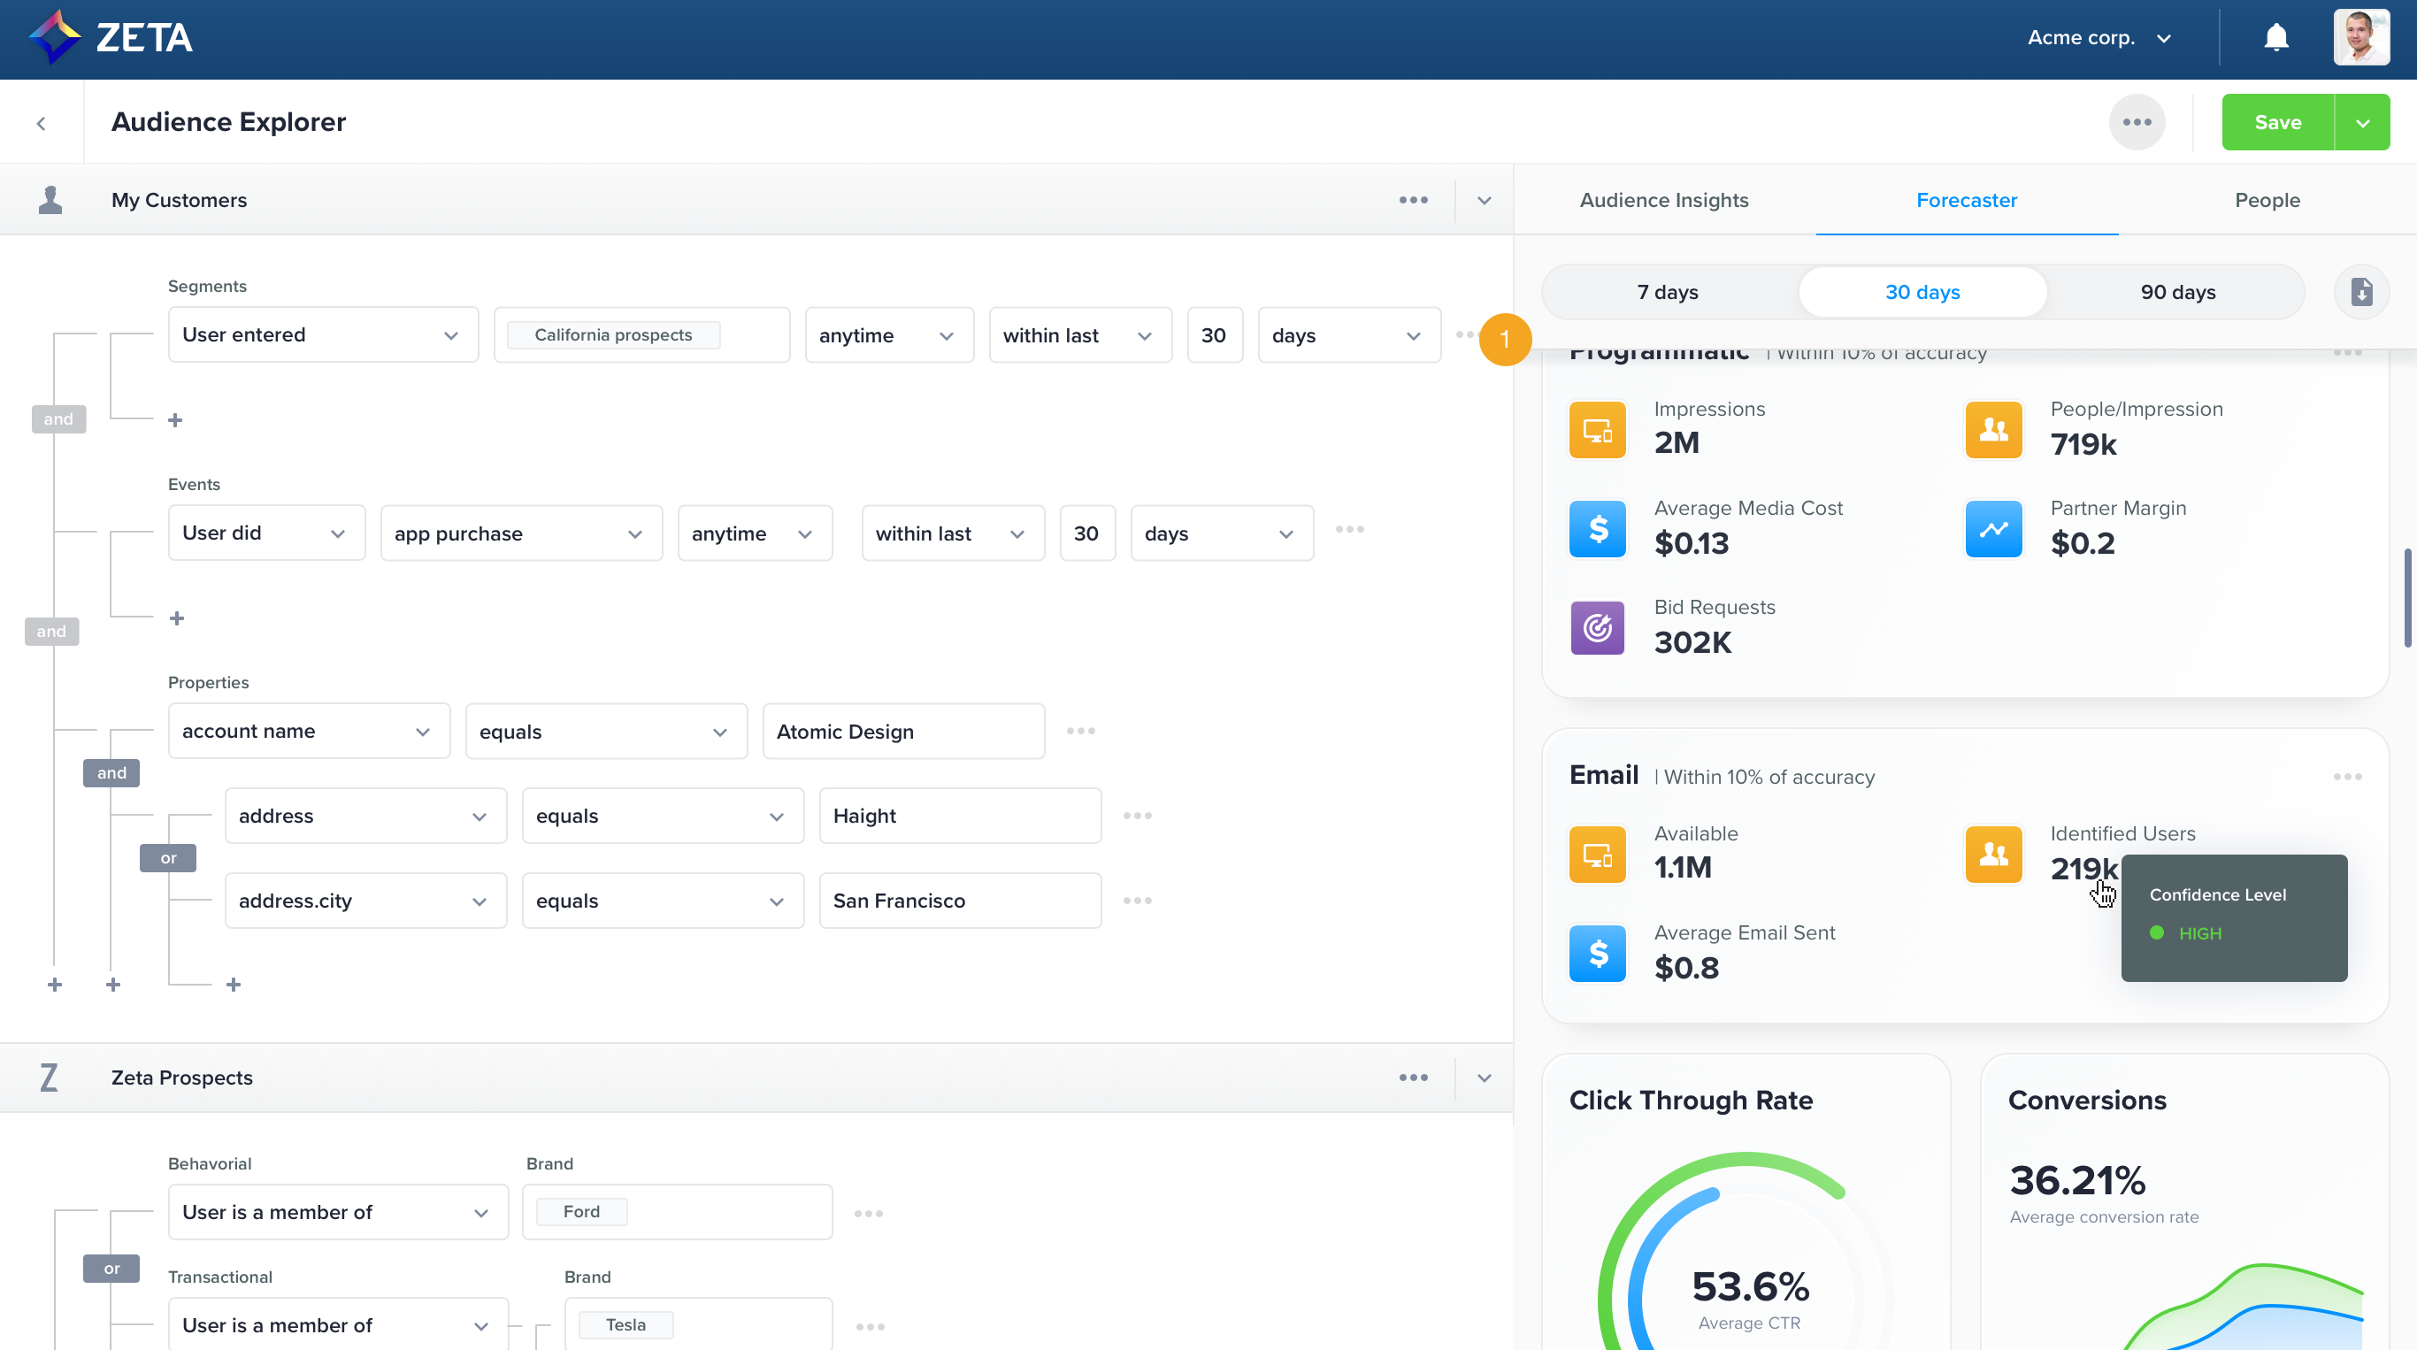The height and width of the screenshot is (1350, 2417).
Task: Click the 30 value in Events row
Action: (1086, 533)
